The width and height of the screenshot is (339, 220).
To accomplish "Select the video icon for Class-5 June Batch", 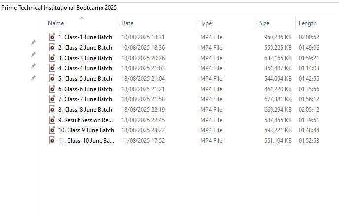I will click(52, 79).
